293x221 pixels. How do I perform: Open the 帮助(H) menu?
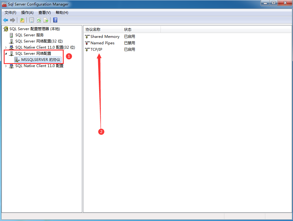point(62,13)
